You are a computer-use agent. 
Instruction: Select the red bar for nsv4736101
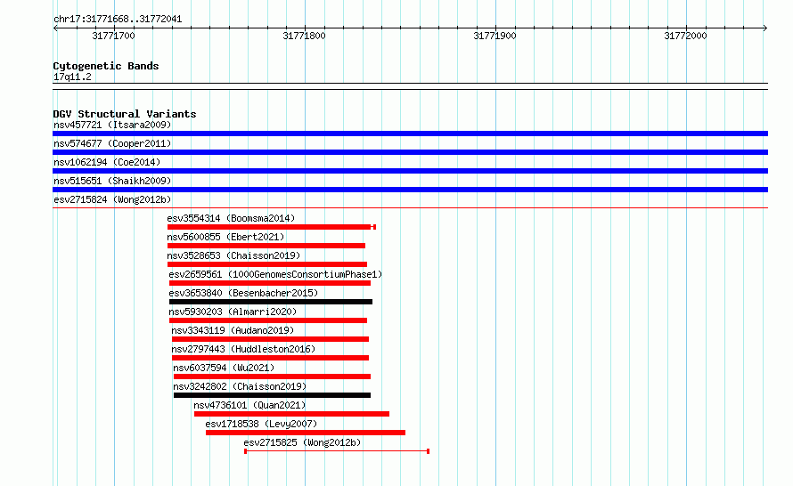pyautogui.click(x=292, y=414)
